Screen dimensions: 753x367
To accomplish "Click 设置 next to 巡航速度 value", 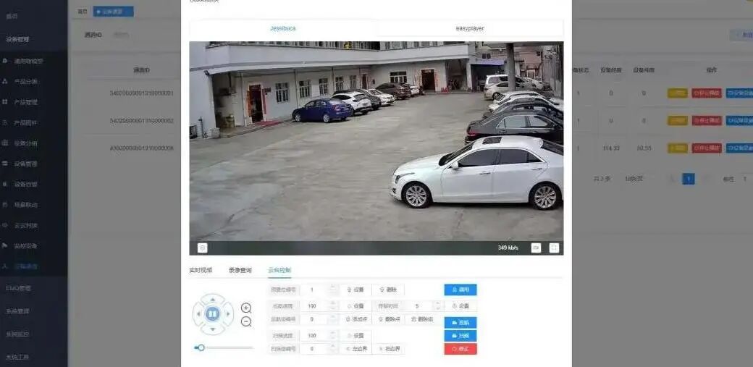I will 356,306.
